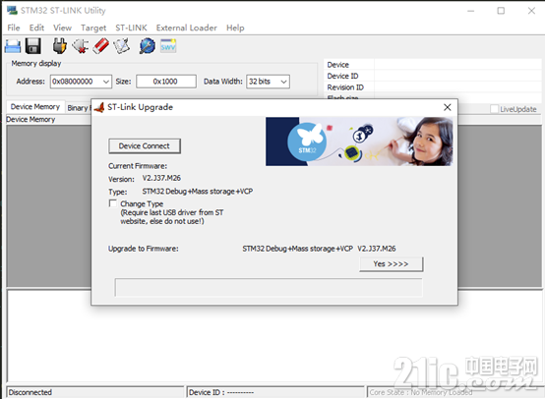Enable the Change Type checkbox
545x399 pixels.
[112, 203]
